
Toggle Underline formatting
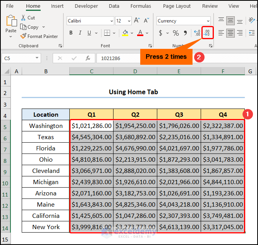(x=89, y=33)
